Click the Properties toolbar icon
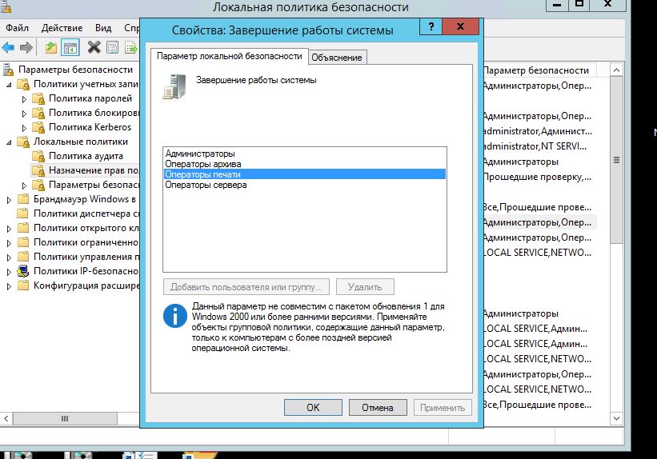Screen dimensions: 657x459 [112, 47]
